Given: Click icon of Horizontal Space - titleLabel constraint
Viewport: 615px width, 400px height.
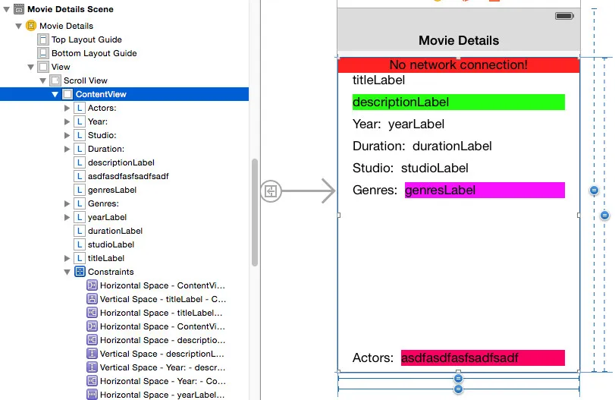Looking at the screenshot, I should coord(92,313).
